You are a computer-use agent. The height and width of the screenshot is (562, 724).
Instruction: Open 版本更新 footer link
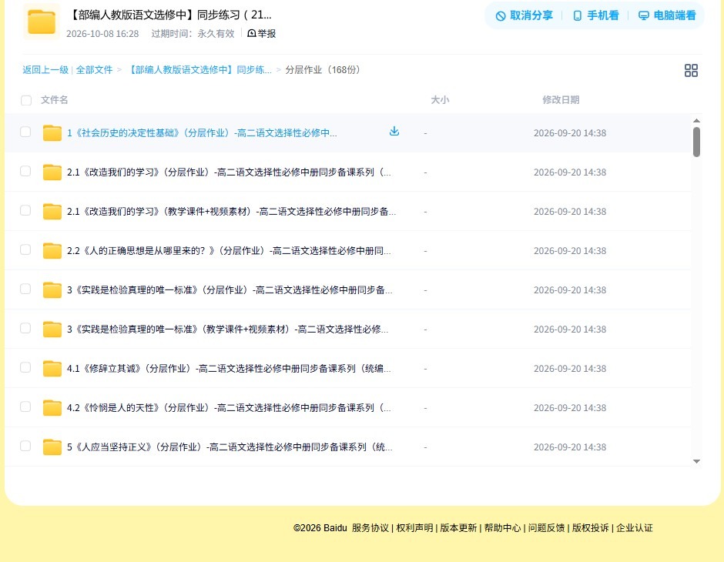[x=458, y=528]
